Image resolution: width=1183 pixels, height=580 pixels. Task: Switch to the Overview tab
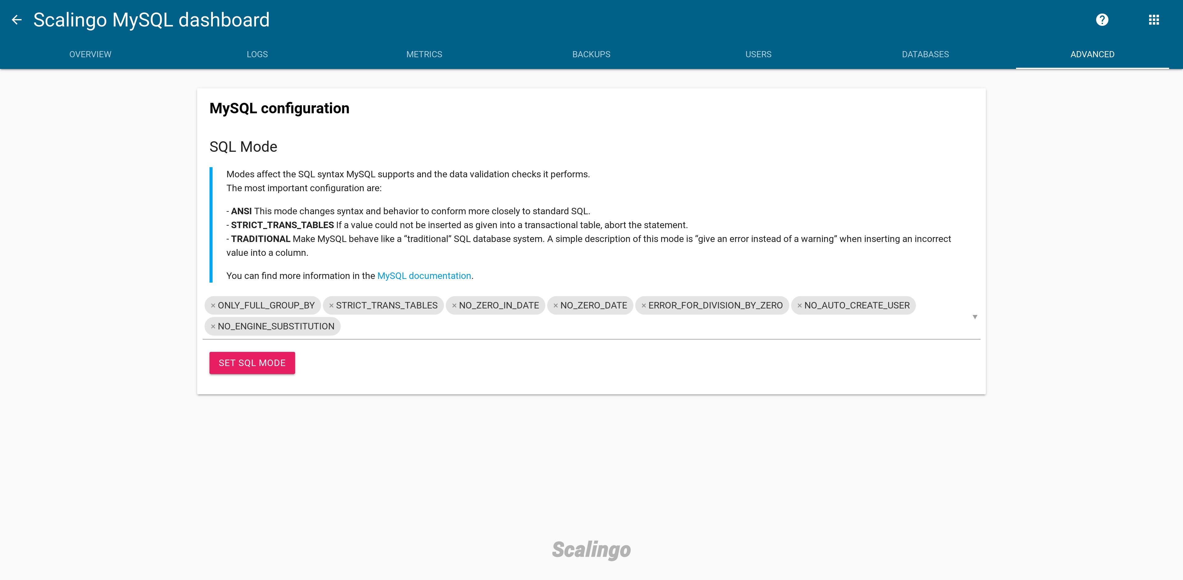(x=90, y=54)
